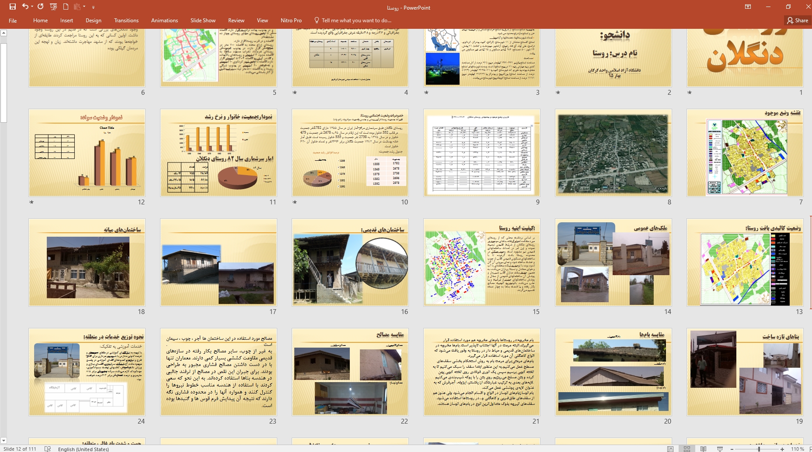Start slideshow from beginning icon
The height and width of the screenshot is (452, 812).
click(x=53, y=7)
